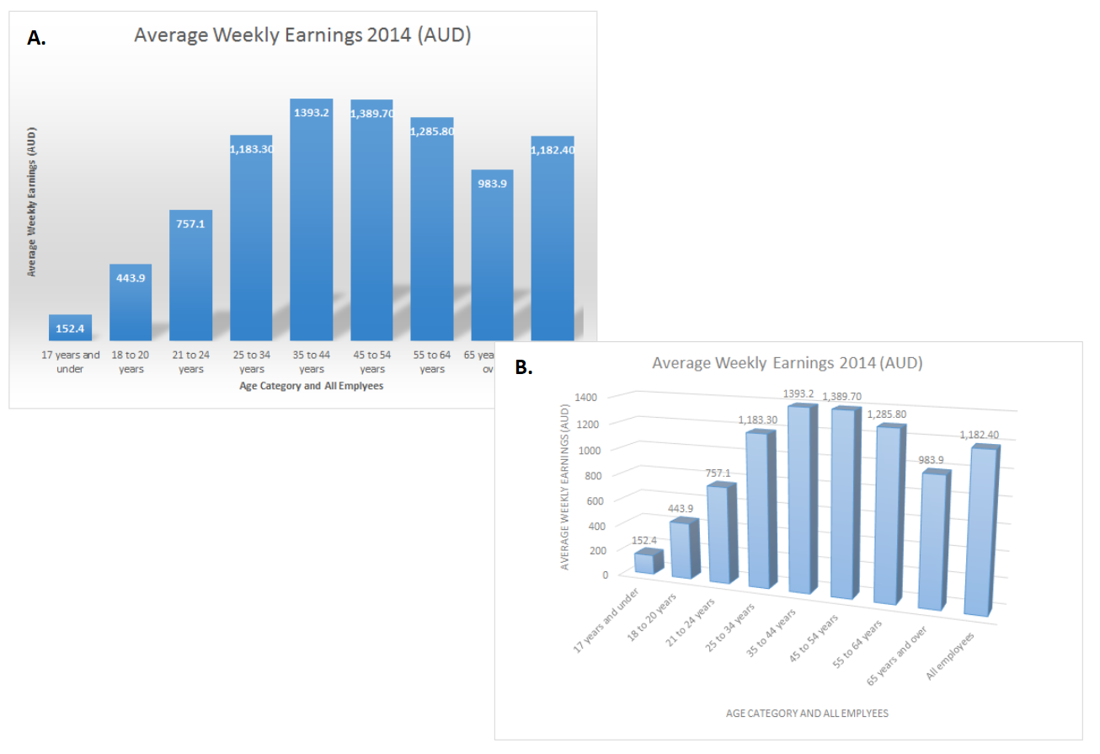The height and width of the screenshot is (754, 1100).
Task: Click the 983.9 data label in chart A
Action: 493,184
